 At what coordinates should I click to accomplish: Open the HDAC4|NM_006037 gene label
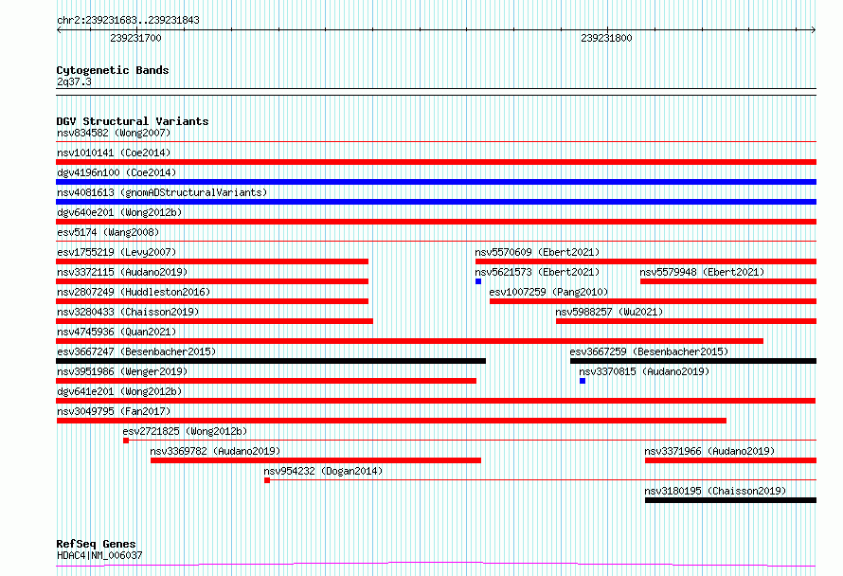99,555
